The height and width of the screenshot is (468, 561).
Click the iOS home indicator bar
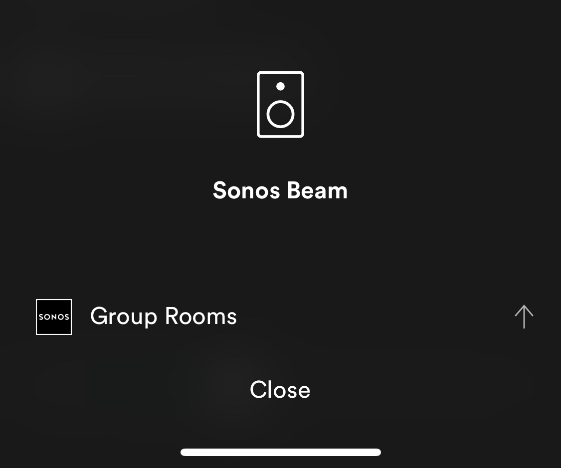pyautogui.click(x=280, y=452)
